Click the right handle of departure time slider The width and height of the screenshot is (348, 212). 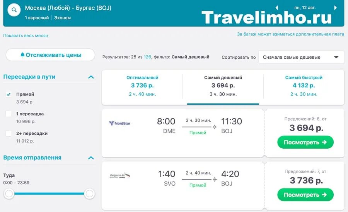(x=89, y=193)
